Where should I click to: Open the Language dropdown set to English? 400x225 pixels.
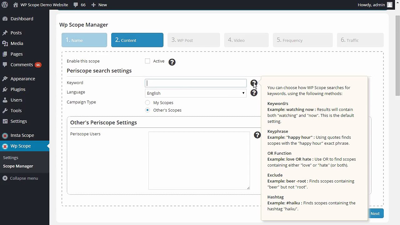click(x=196, y=93)
